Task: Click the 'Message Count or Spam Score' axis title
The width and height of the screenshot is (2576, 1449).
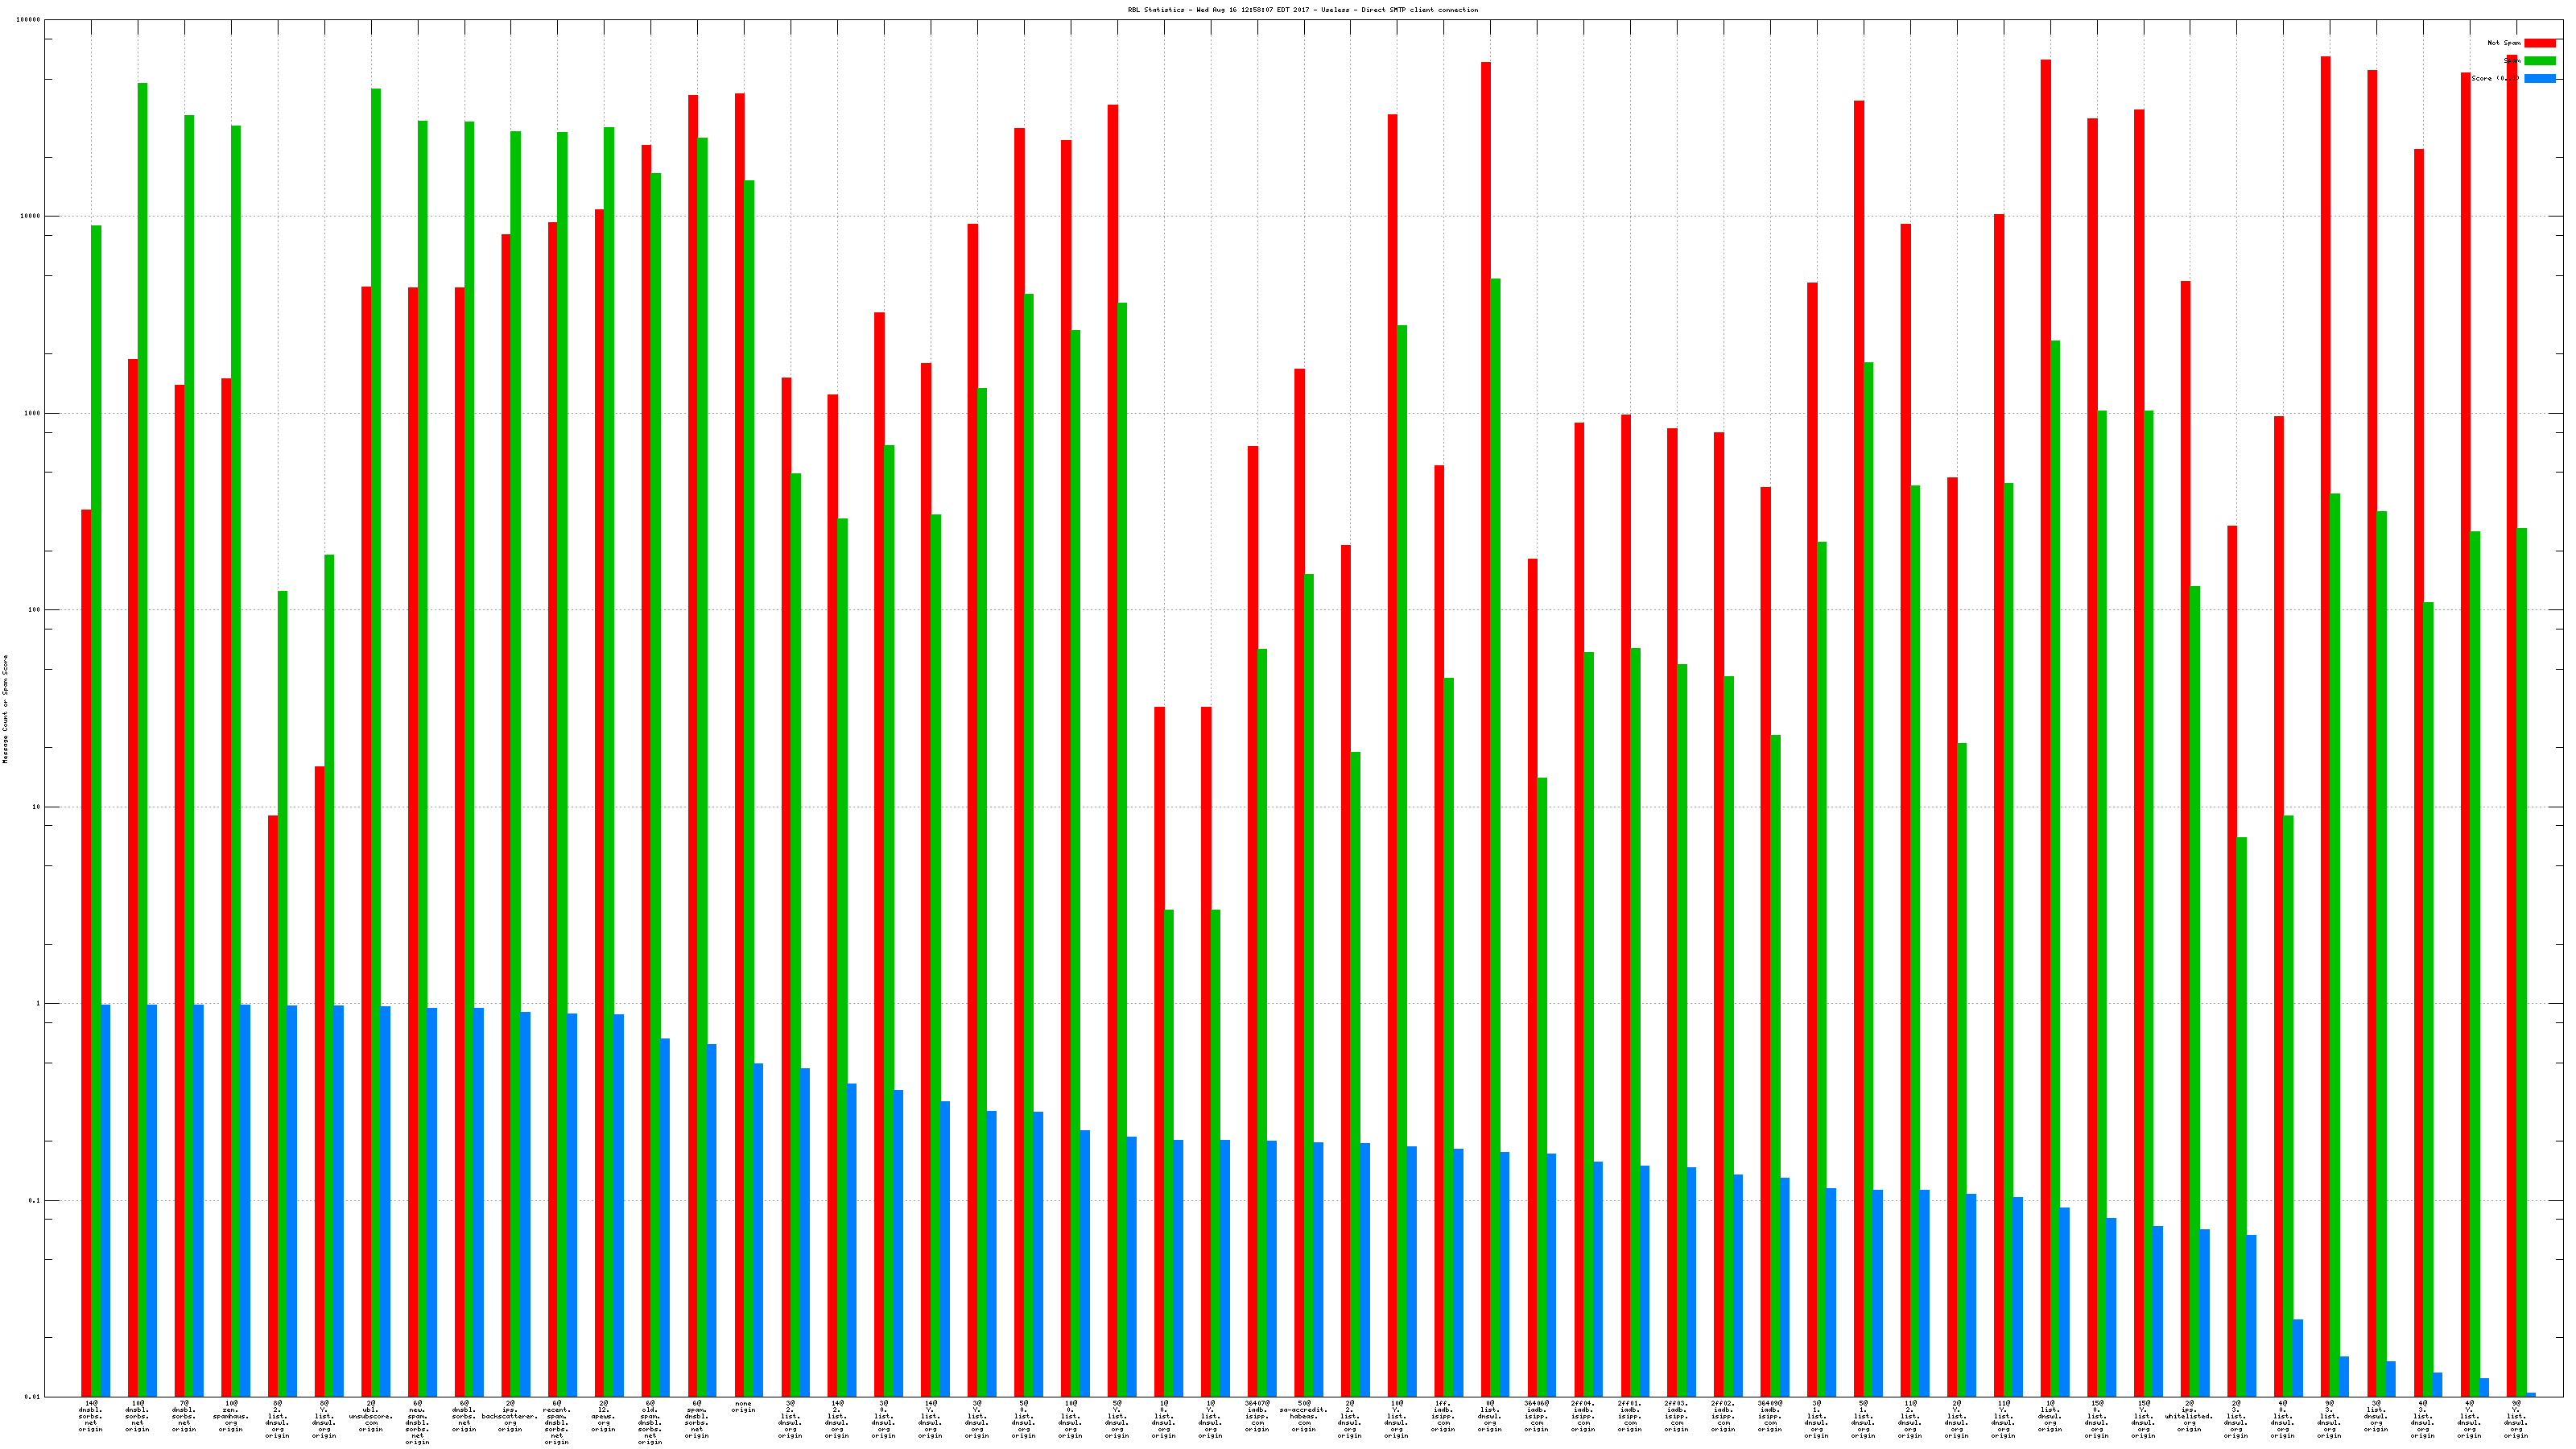Action: [5, 709]
